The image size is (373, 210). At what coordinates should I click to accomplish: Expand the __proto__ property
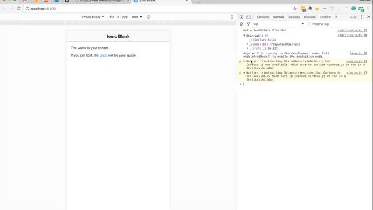247,48
